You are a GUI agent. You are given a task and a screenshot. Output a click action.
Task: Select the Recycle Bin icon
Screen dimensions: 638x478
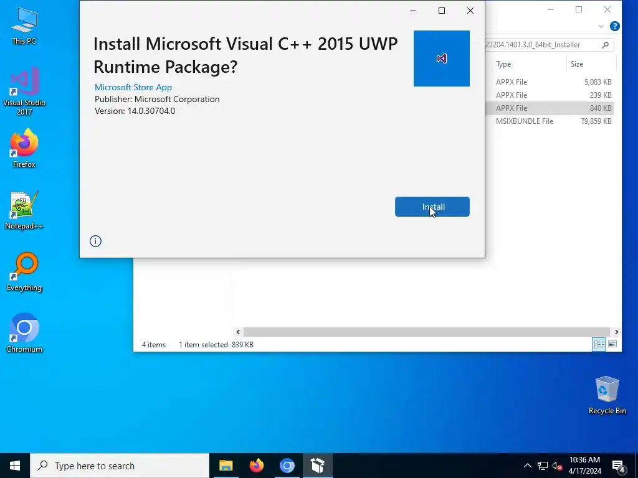click(607, 395)
